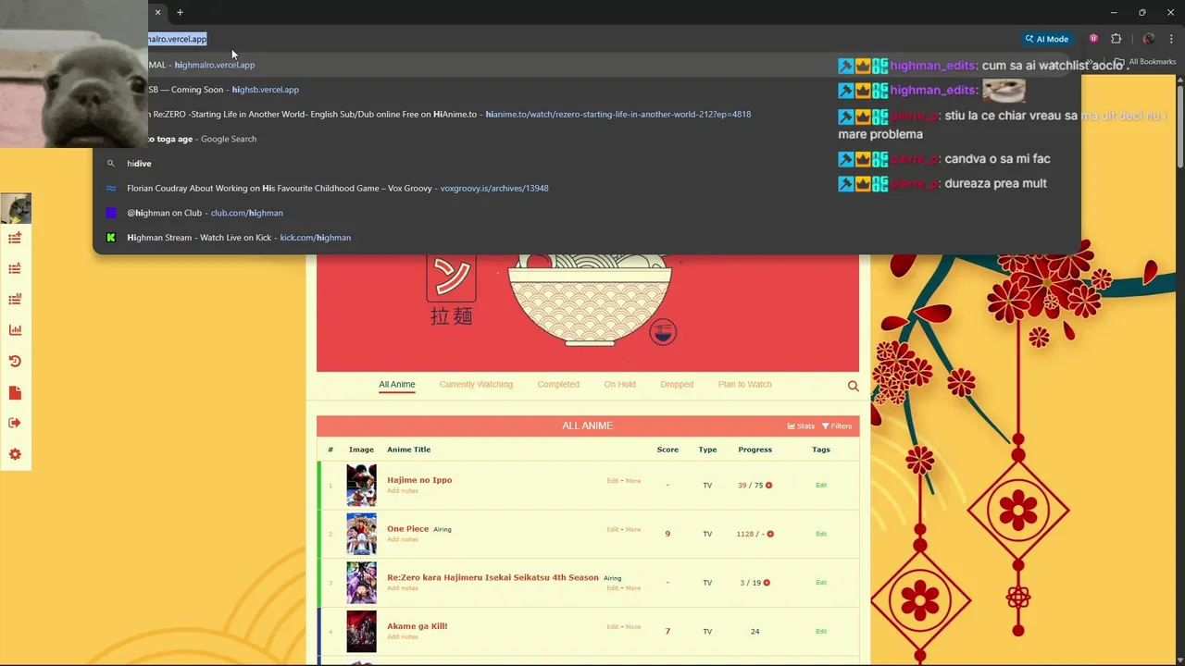Click One Piece cover thumbnail
Screen dimensions: 1185x666
coord(361,534)
